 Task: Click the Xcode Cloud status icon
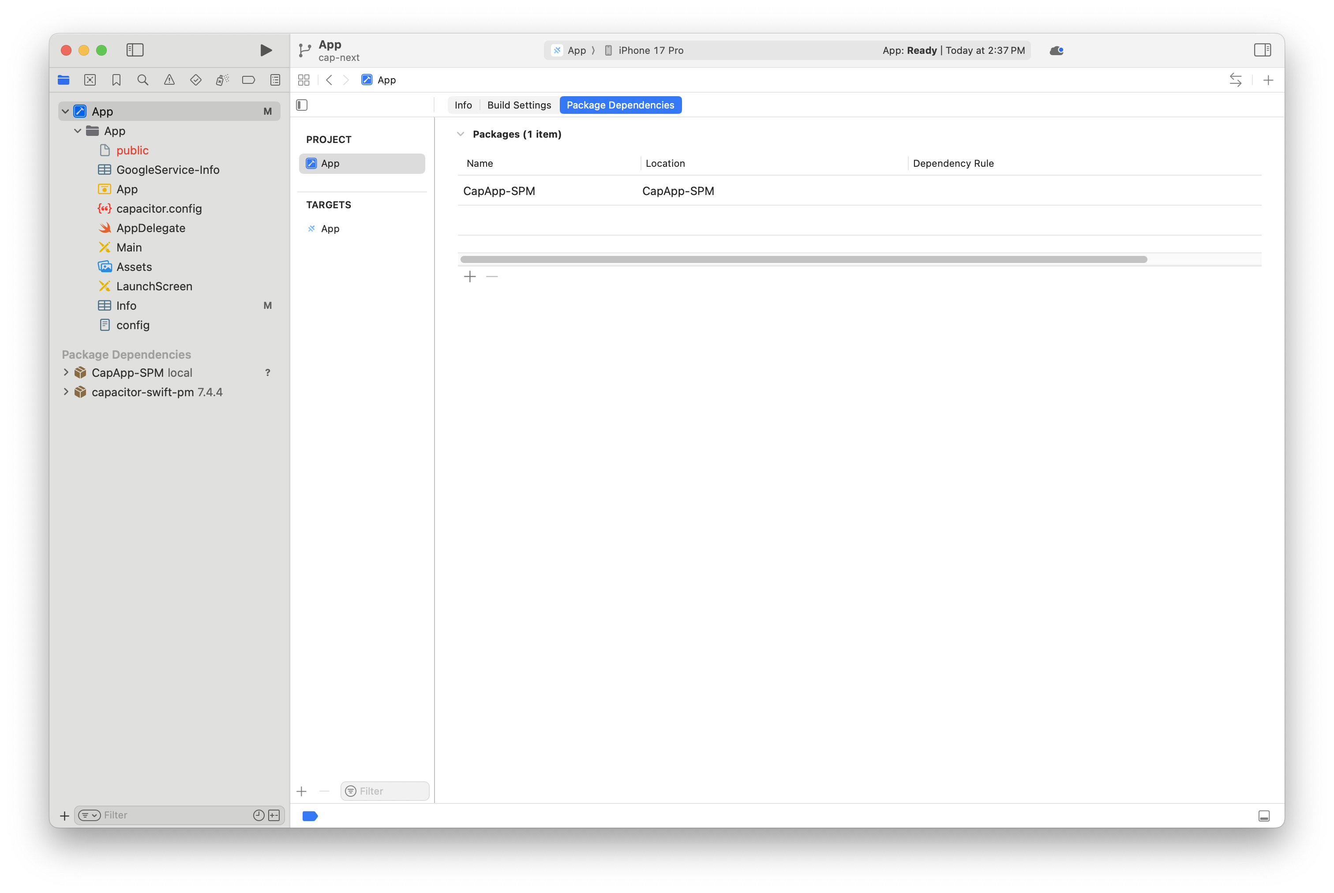coord(1056,51)
